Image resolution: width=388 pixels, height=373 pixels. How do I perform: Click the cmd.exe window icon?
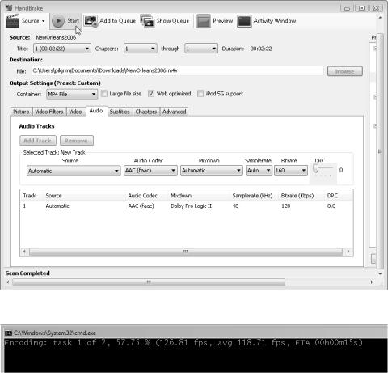pos(8,333)
